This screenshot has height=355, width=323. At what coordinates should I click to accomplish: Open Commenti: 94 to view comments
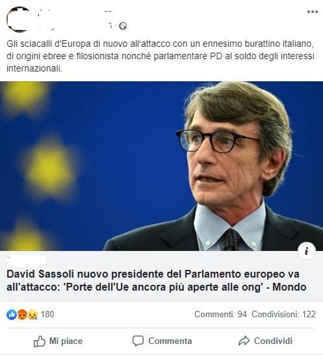220,314
